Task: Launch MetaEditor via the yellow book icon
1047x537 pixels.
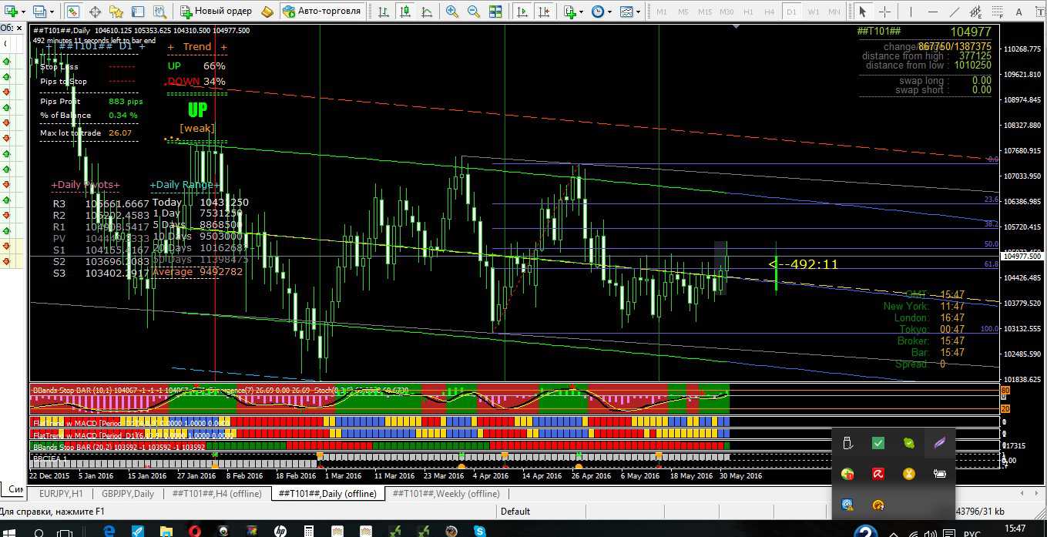Action: click(x=267, y=12)
